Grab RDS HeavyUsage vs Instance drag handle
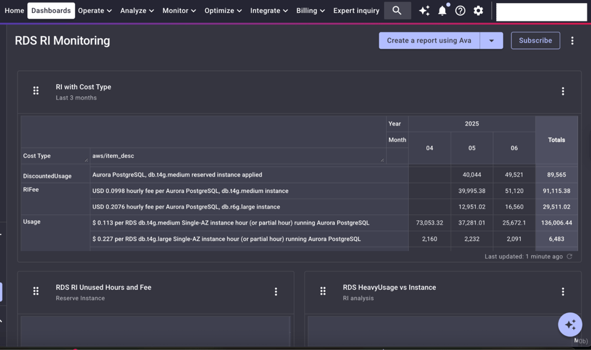Screen dimensions: 591x350 click(323, 291)
